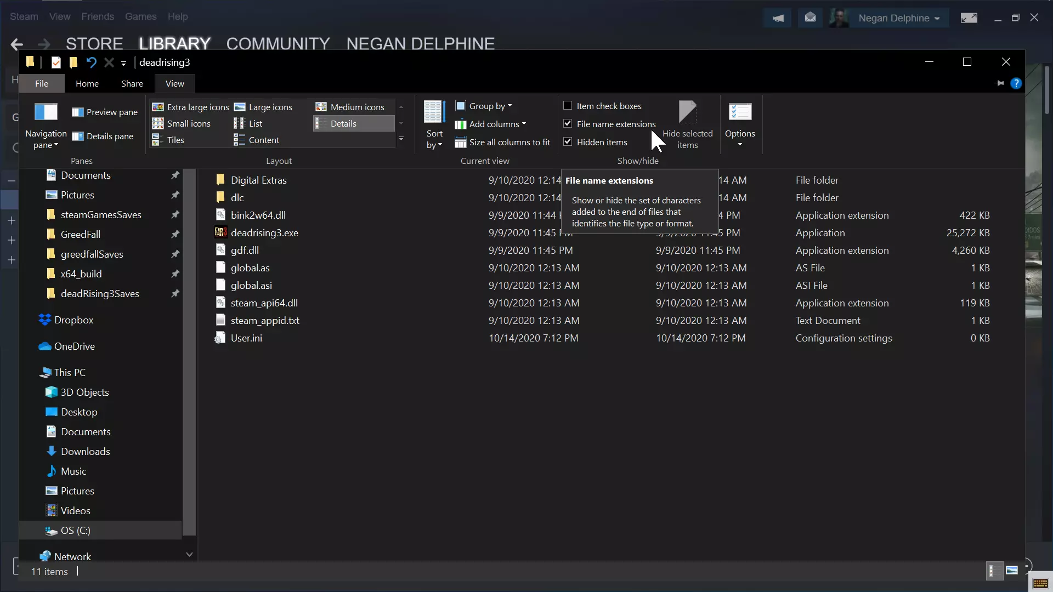This screenshot has height=592, width=1053.
Task: Click the Sort by icon
Action: pos(434,112)
